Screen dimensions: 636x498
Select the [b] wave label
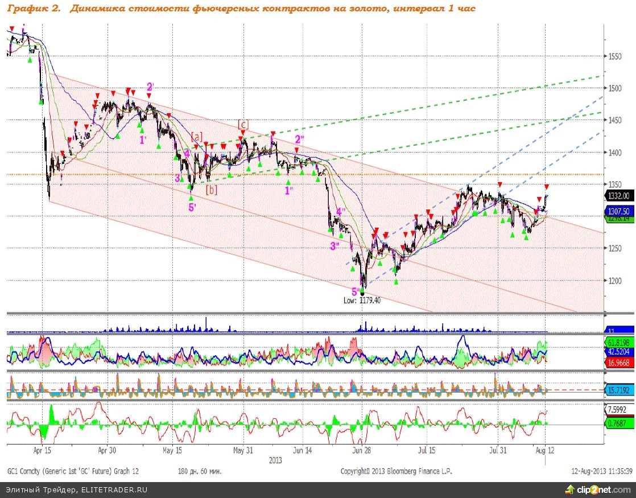[211, 190]
